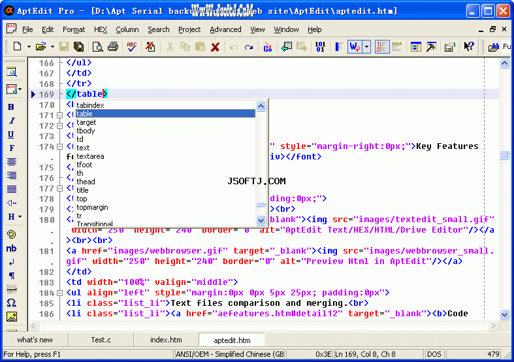
Task: Click autocomplete list scroll down arrow
Action: (261, 220)
